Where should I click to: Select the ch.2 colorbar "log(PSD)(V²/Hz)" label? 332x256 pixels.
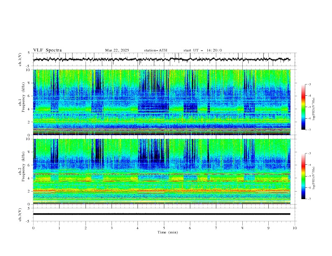coord(314,178)
